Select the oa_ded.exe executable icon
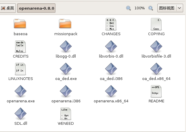This screenshot has width=186, height=132. pos(66,69)
